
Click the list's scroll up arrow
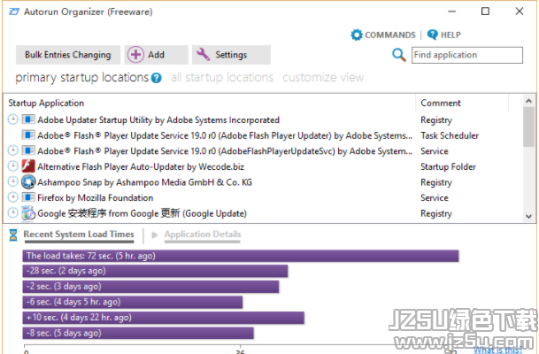(x=528, y=101)
